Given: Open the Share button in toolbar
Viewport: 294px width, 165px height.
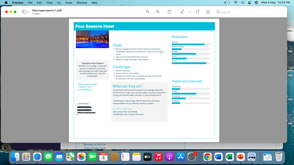Looking at the screenshot, I should pos(169,12).
